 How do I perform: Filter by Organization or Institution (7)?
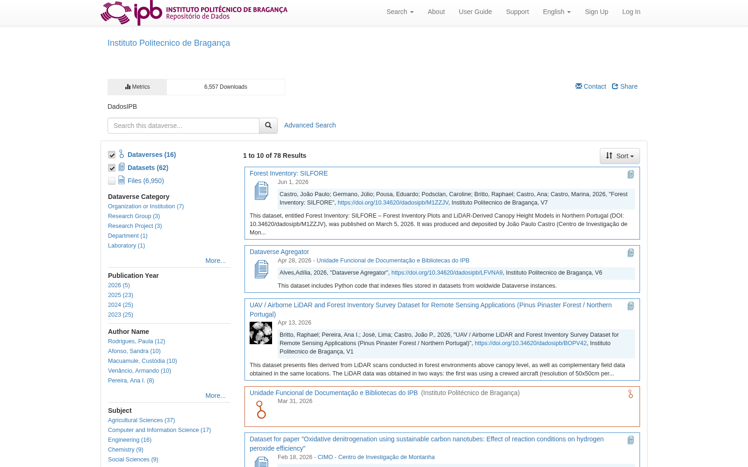(146, 206)
